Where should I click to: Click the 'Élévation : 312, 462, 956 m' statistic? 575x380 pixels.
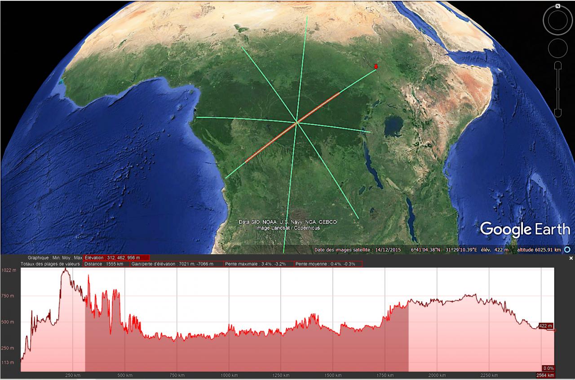click(116, 258)
